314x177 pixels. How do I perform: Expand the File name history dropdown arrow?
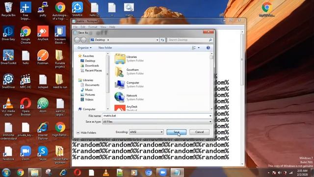coord(210,116)
